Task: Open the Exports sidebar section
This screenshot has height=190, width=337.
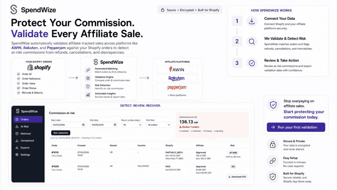Action: [28, 148]
